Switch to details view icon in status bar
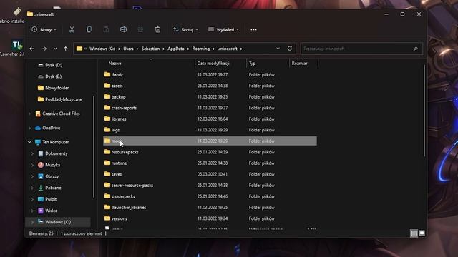 (414, 233)
